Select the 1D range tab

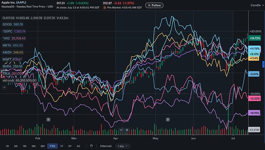7,146
